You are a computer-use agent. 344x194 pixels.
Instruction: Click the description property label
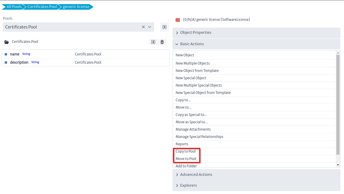[19, 63]
